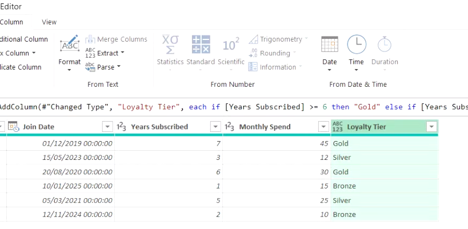The width and height of the screenshot is (468, 229).
Task: Expand the Monthly Spend filter arrow
Action: click(323, 127)
